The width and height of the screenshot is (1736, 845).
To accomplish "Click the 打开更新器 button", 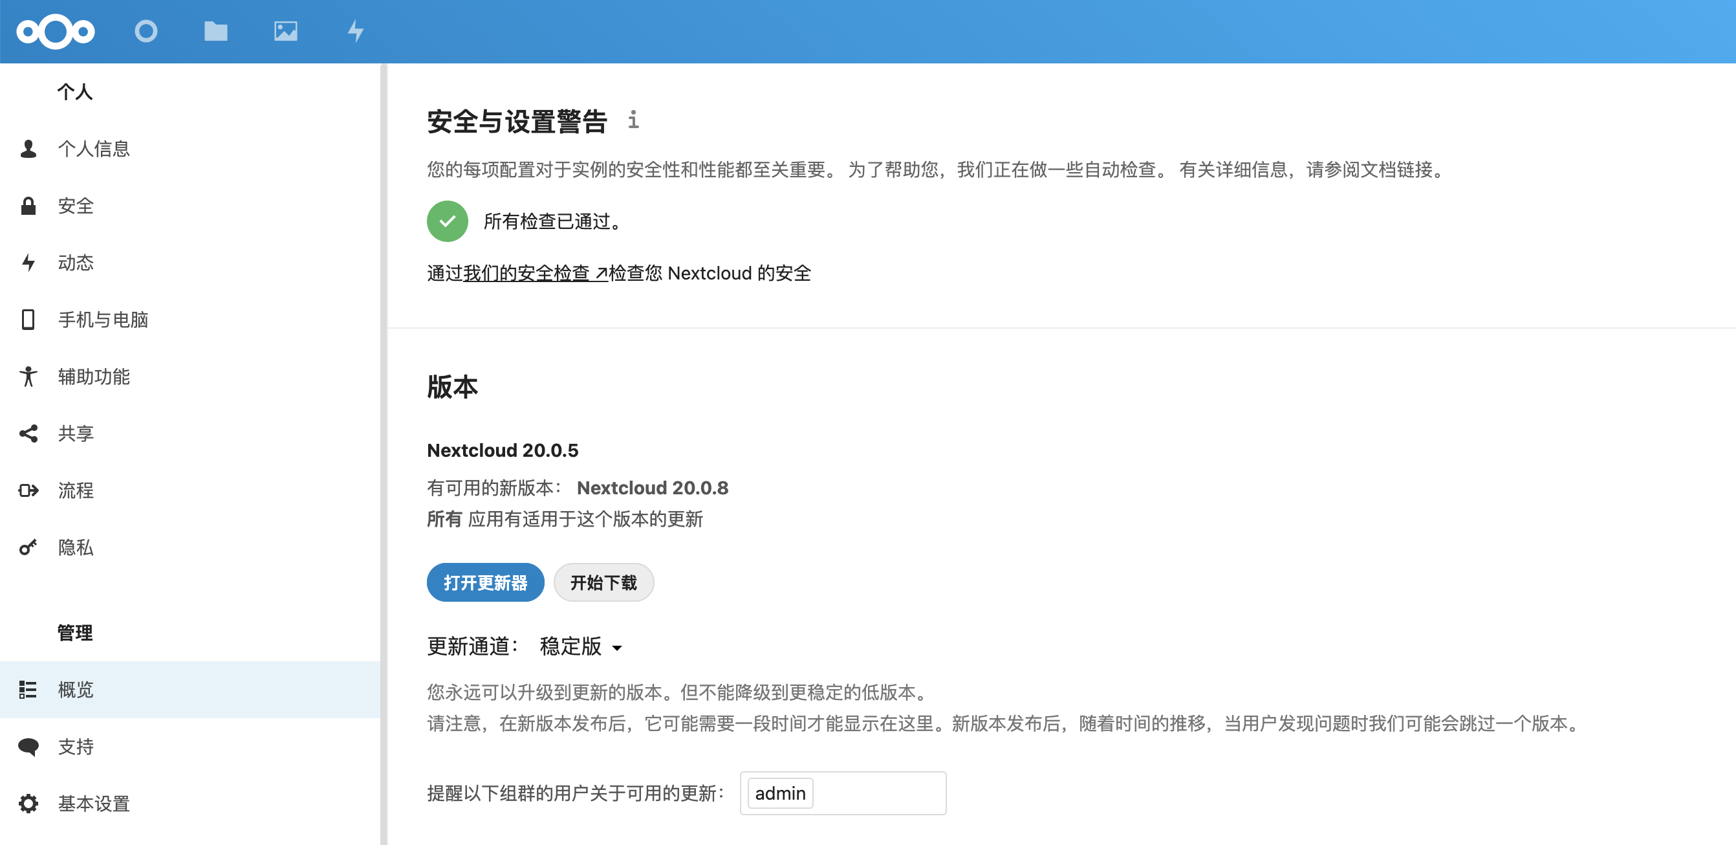I will [x=485, y=582].
